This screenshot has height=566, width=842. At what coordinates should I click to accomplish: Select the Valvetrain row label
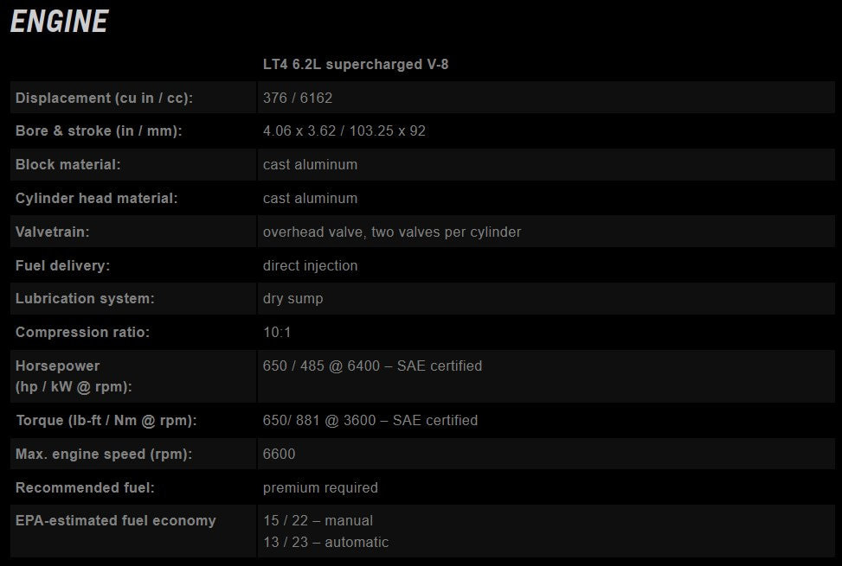(53, 232)
